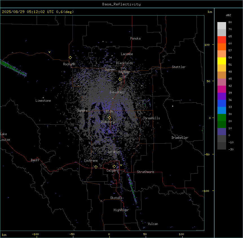This screenshot has width=243, height=238.
Task: Click the white plus marker north of Drumheller
Action: tap(173, 106)
